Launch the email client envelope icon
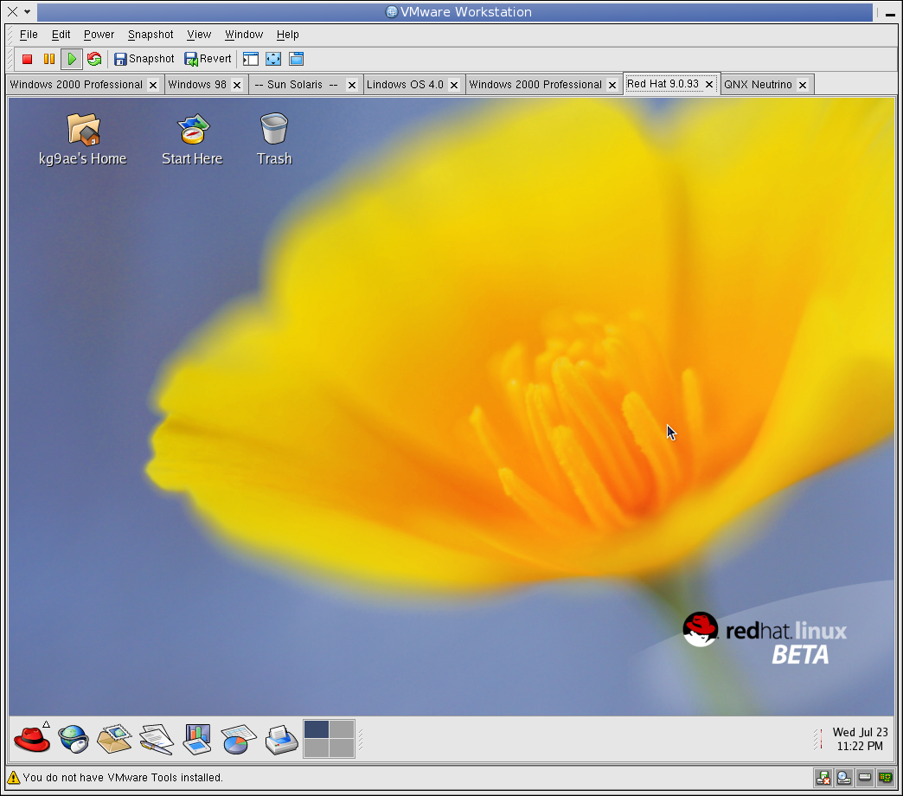This screenshot has height=796, width=903. click(114, 739)
